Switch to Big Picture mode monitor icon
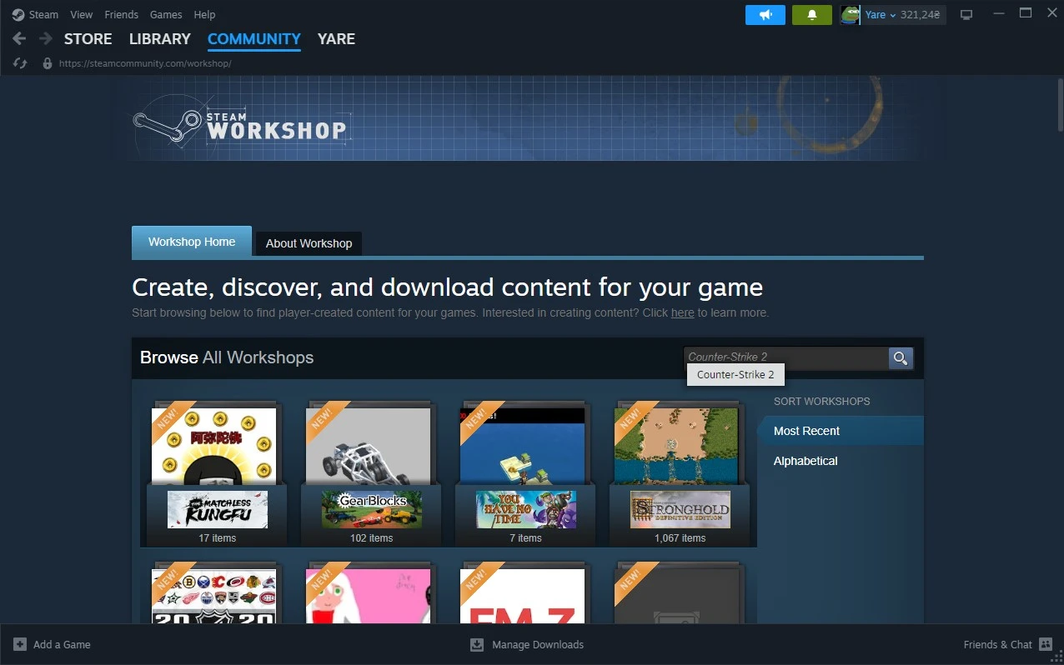 pyautogui.click(x=966, y=15)
